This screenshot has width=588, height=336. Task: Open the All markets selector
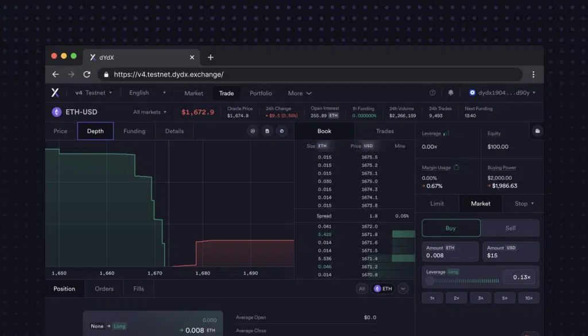tap(150, 112)
